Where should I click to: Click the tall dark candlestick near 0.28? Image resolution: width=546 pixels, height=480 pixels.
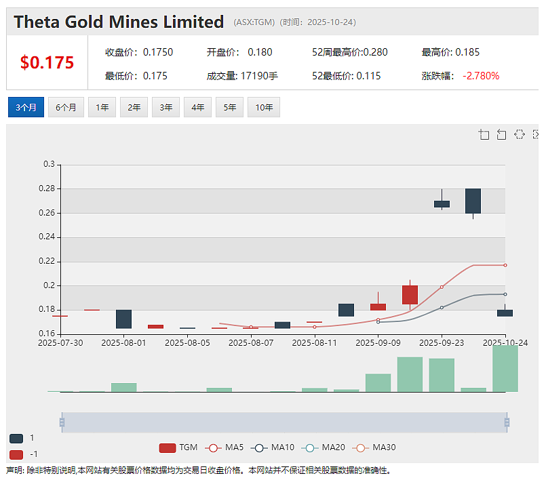pos(473,201)
